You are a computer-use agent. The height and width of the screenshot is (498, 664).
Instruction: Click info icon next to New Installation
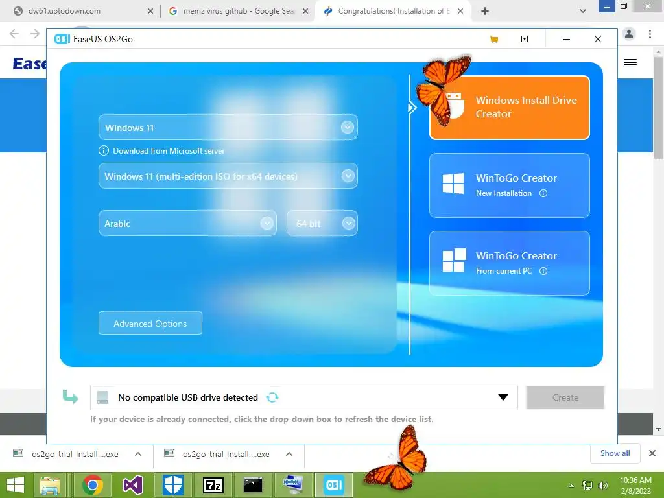[x=543, y=193]
